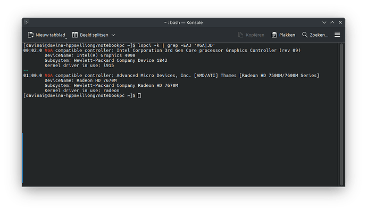
Task: Click the Nieuw tabblad icon
Action: tap(30, 35)
